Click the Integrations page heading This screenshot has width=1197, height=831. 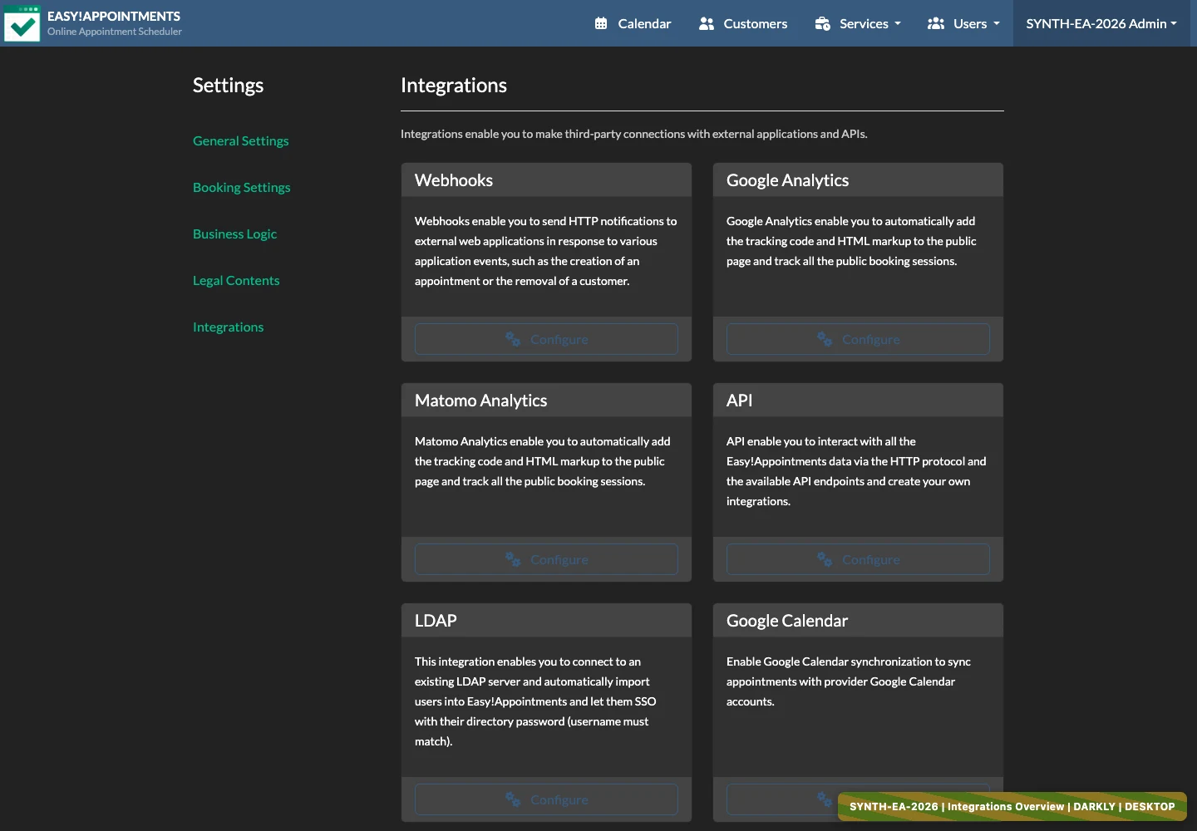454,85
